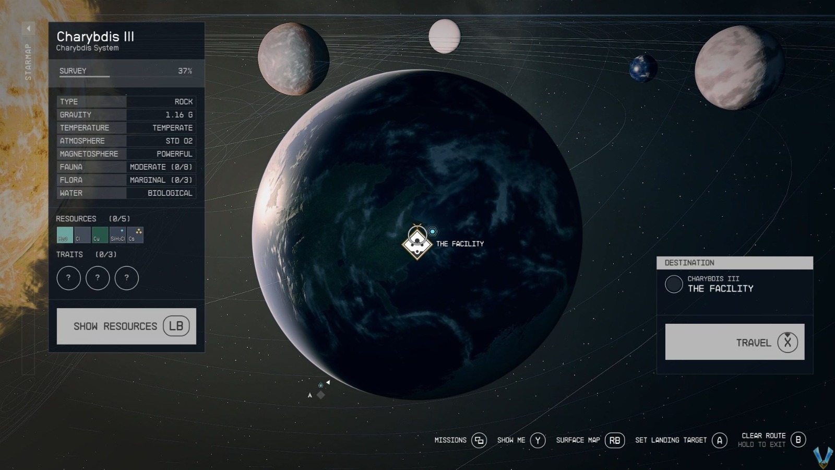Select the small blue planet

pyautogui.click(x=643, y=68)
